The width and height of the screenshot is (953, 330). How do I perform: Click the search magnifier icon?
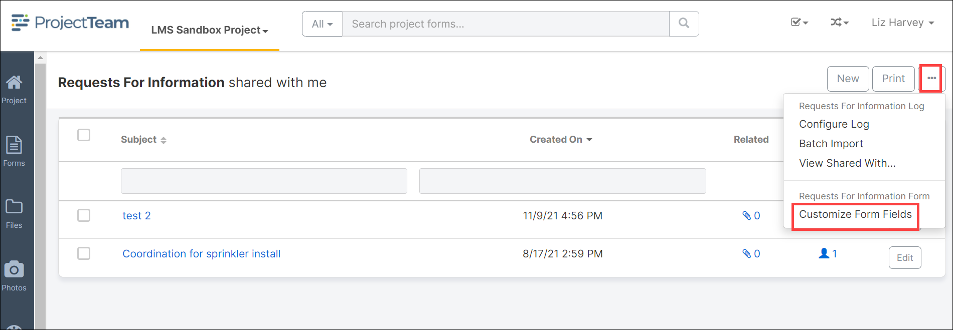pos(684,24)
